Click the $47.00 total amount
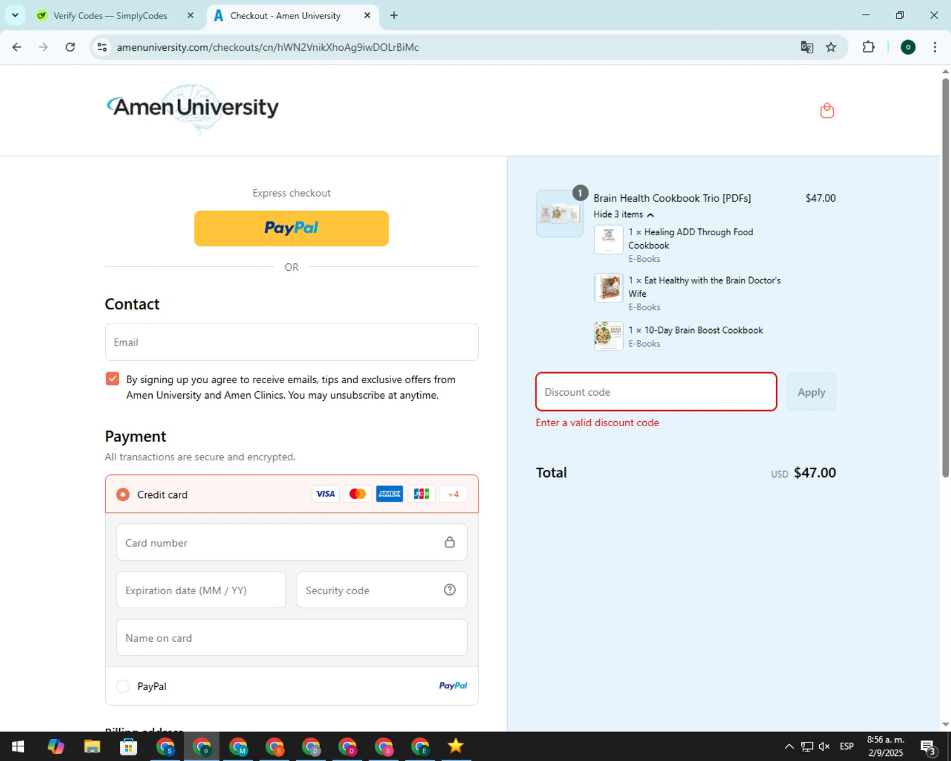This screenshot has height=761, width=951. tap(815, 472)
